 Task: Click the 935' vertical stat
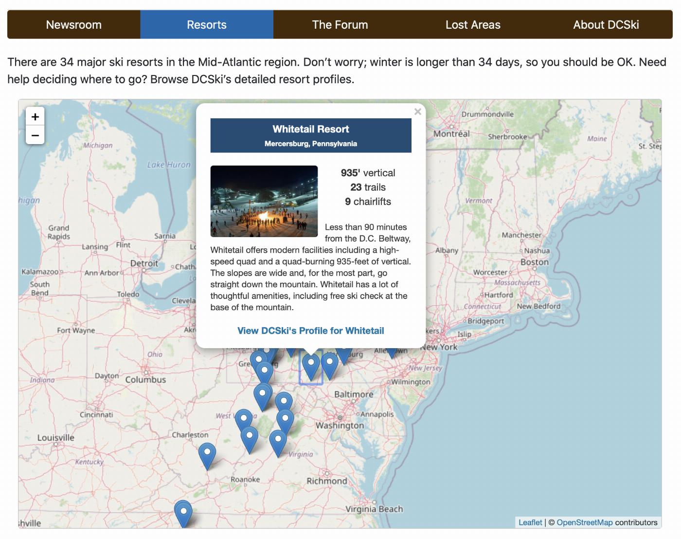[368, 173]
